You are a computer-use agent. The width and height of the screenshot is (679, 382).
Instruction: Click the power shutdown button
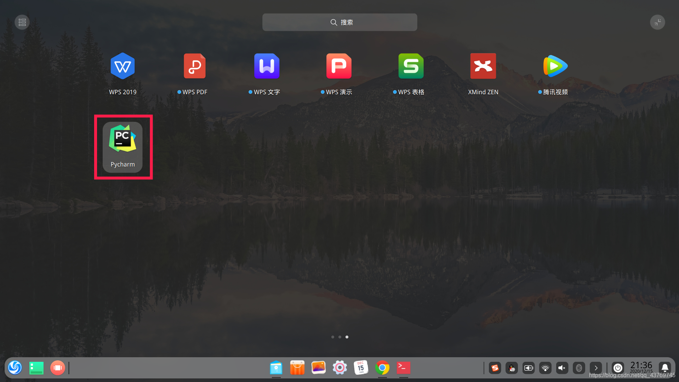point(618,368)
